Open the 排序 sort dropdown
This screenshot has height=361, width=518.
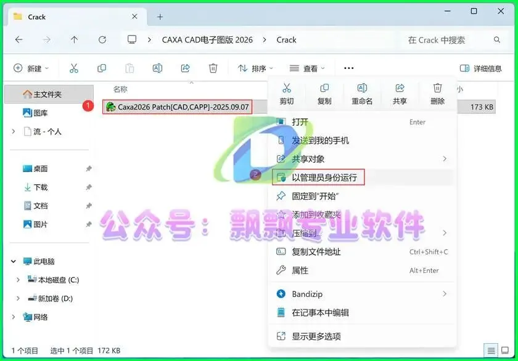255,68
